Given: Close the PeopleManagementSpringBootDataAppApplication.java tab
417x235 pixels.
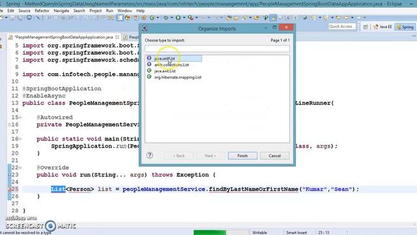Looking at the screenshot, I should [117, 37].
